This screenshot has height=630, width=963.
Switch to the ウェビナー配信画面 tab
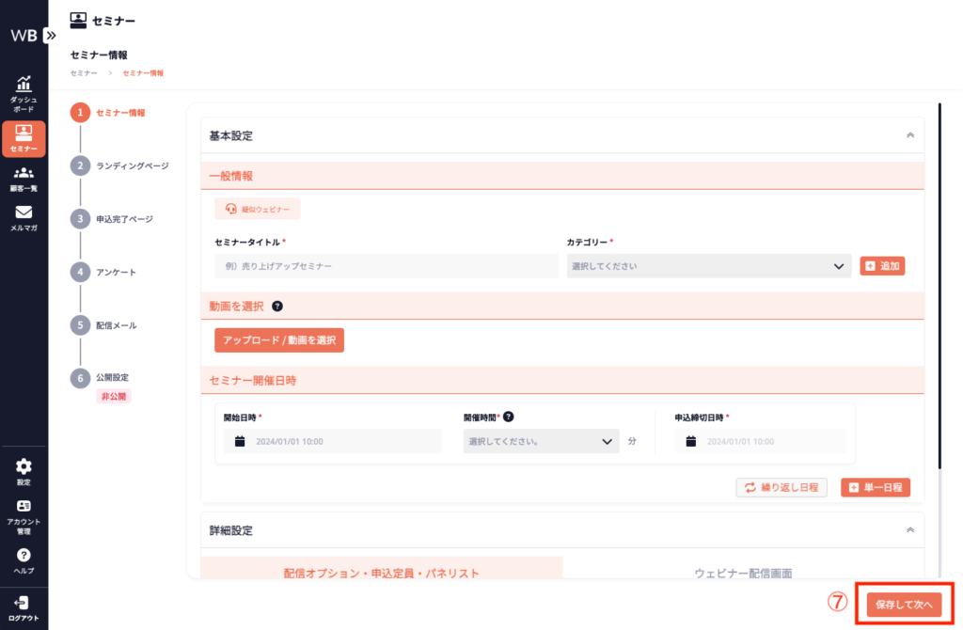(x=743, y=572)
